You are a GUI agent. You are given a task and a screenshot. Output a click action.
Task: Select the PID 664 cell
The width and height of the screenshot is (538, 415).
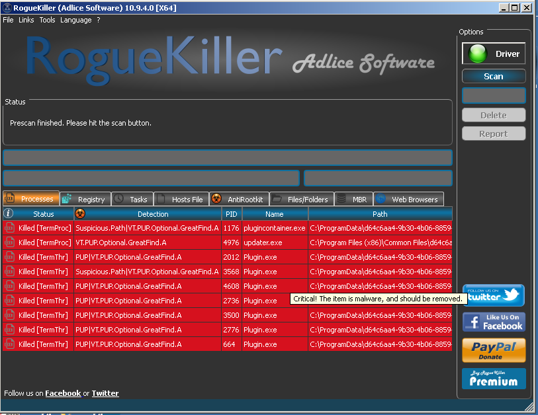(x=232, y=344)
